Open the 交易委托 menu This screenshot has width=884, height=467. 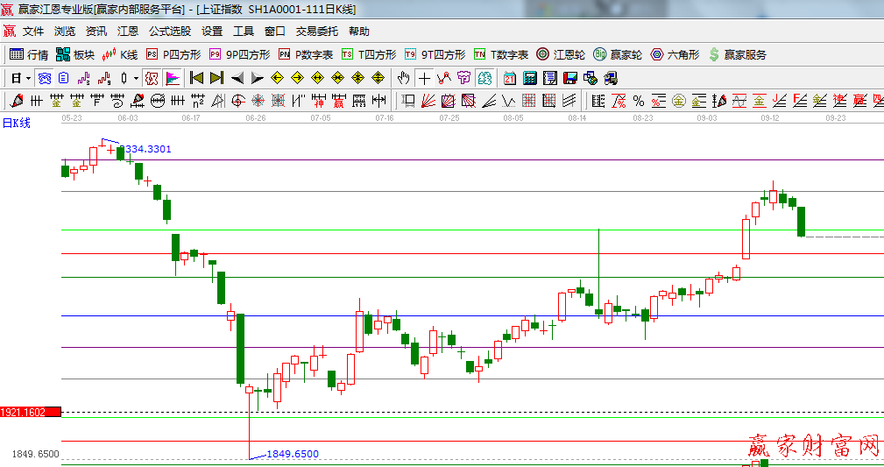click(316, 31)
